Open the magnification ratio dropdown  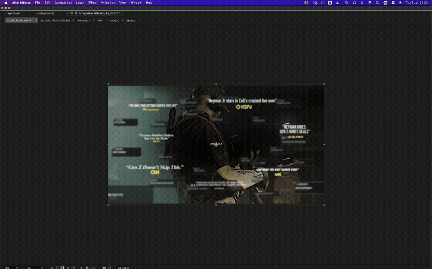click(11, 268)
